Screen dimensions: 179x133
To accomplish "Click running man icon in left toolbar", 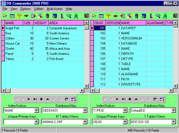I will (76, 16).
